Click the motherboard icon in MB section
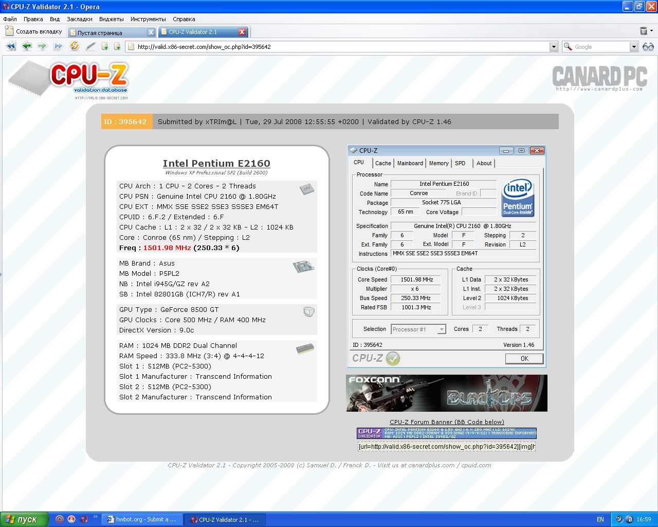This screenshot has width=658, height=527. point(304,266)
